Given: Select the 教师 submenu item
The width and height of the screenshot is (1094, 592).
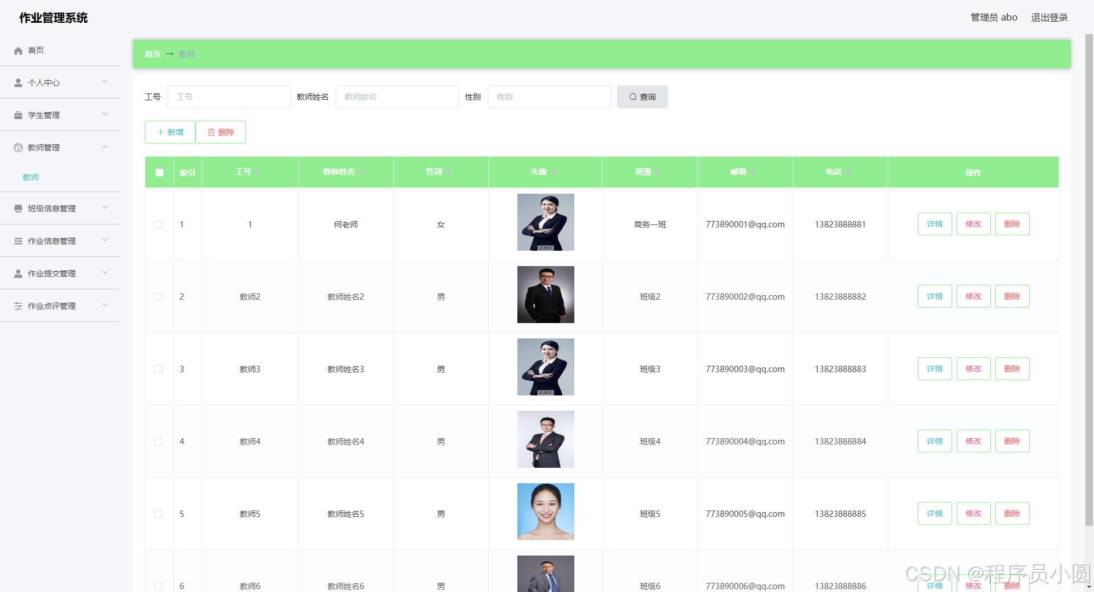Looking at the screenshot, I should tap(31, 178).
